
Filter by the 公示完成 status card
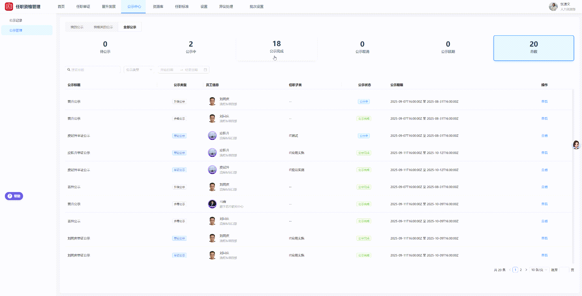[x=277, y=47]
